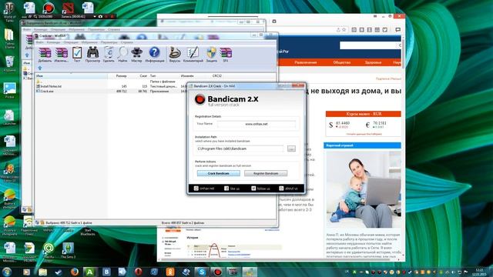The width and height of the screenshot is (493, 277).
Task: Click the resolution dropdown arrow on Bandicam overlay bar
Action: click(x=94, y=16)
